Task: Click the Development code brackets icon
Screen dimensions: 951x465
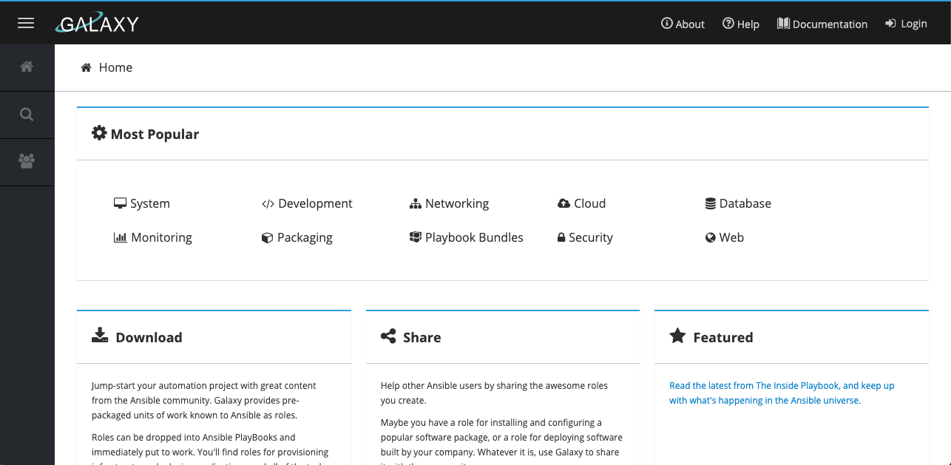Action: tap(268, 203)
